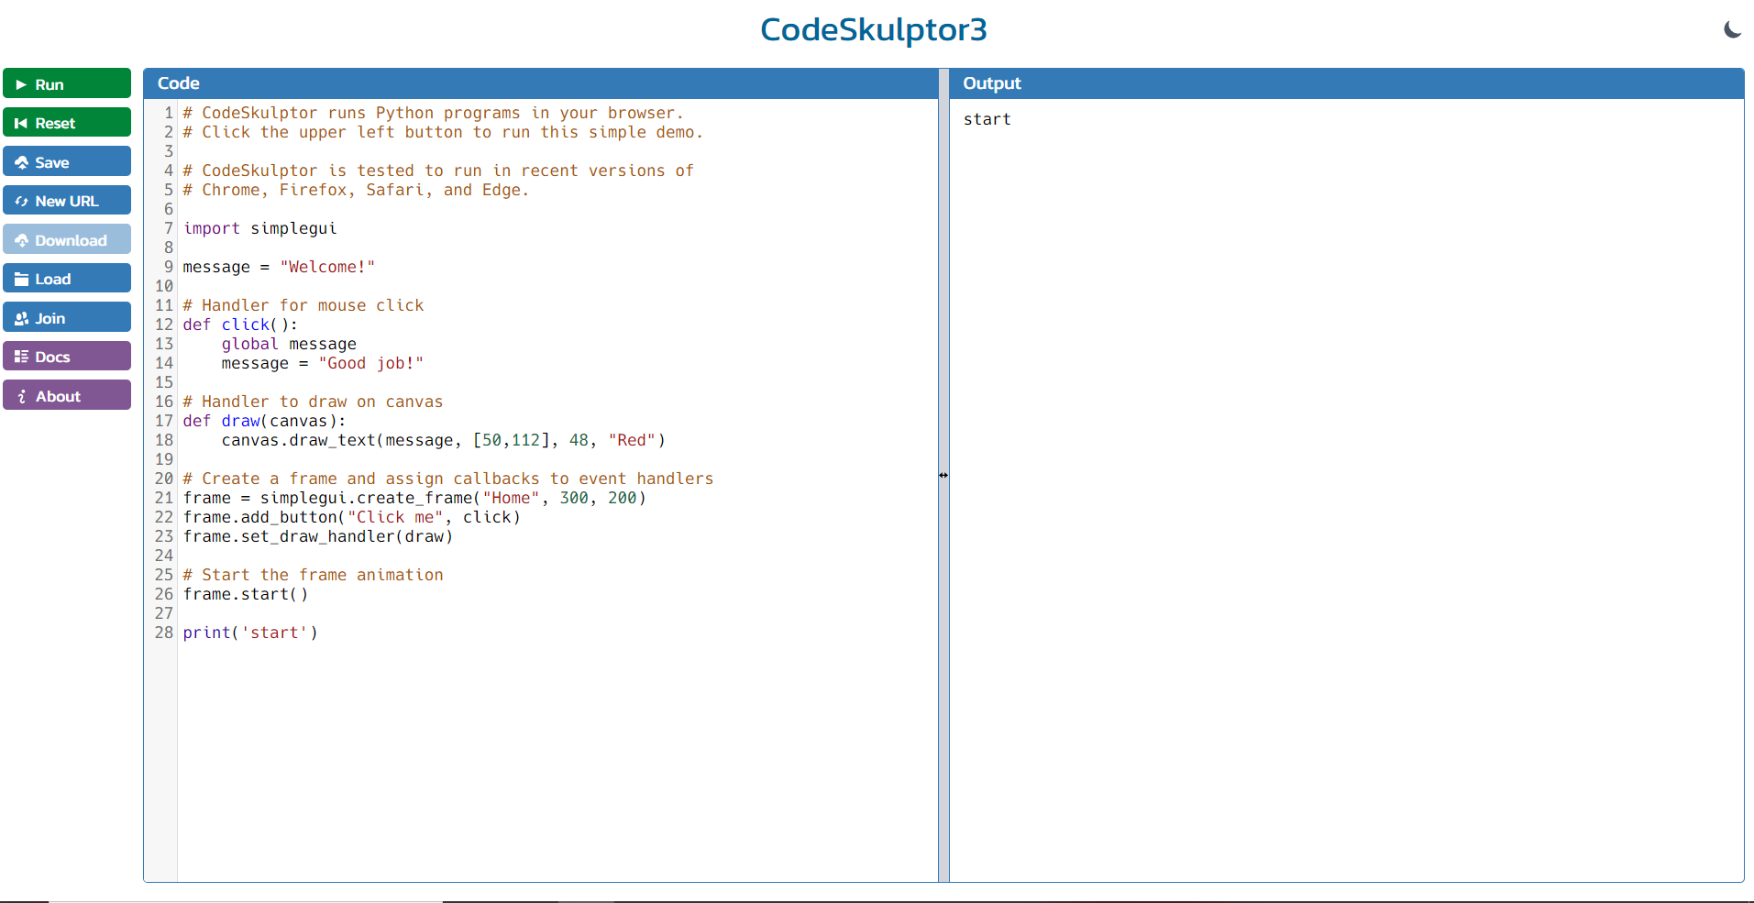Viewport: 1754px width, 903px height.
Task: Click the Code panel header
Action: point(541,83)
